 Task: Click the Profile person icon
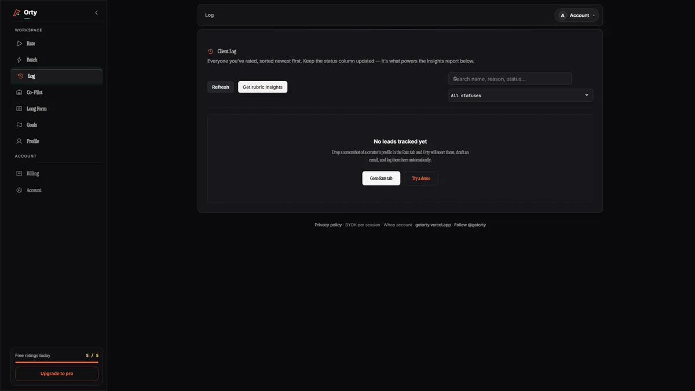[19, 141]
